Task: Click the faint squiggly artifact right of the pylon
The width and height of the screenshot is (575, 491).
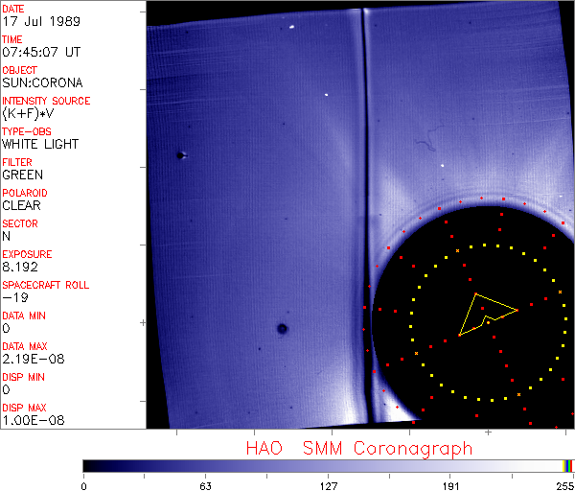Action: click(425, 145)
